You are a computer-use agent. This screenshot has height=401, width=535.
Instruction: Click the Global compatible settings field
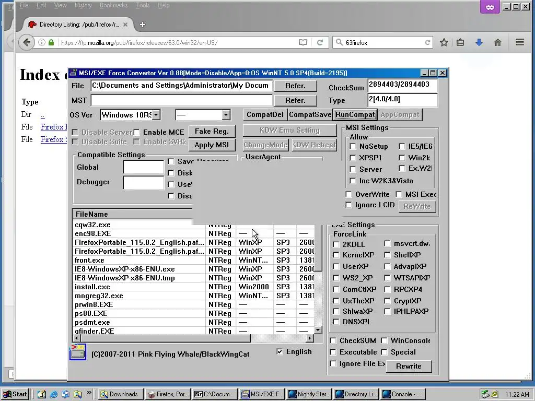point(143,168)
